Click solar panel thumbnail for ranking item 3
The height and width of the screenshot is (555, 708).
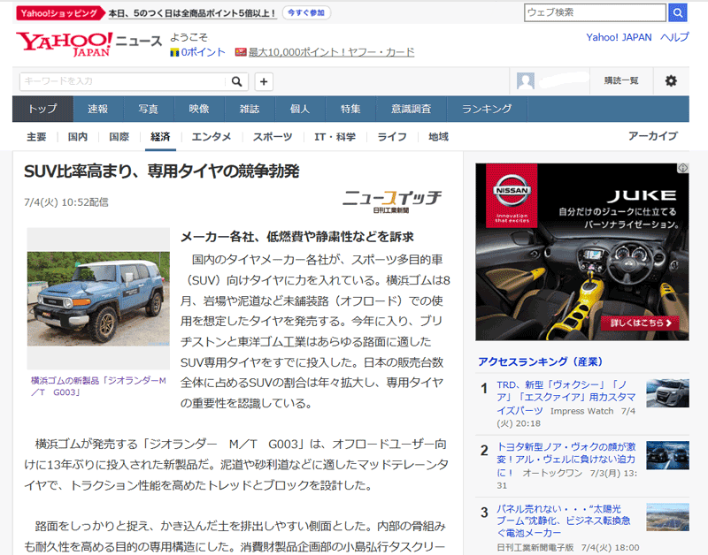(667, 517)
